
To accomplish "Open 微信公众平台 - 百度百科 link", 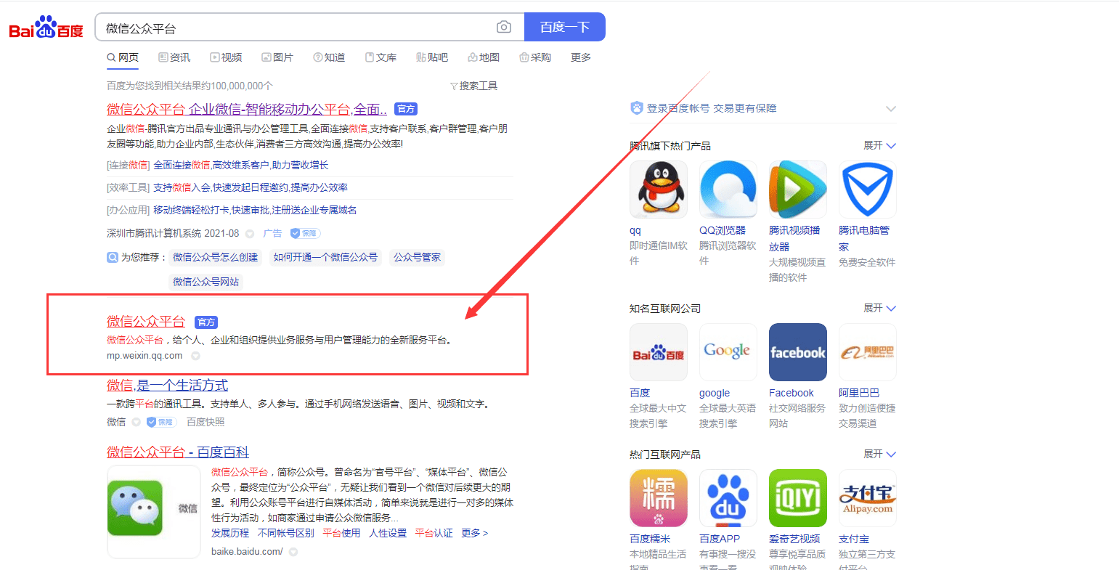I will click(178, 452).
